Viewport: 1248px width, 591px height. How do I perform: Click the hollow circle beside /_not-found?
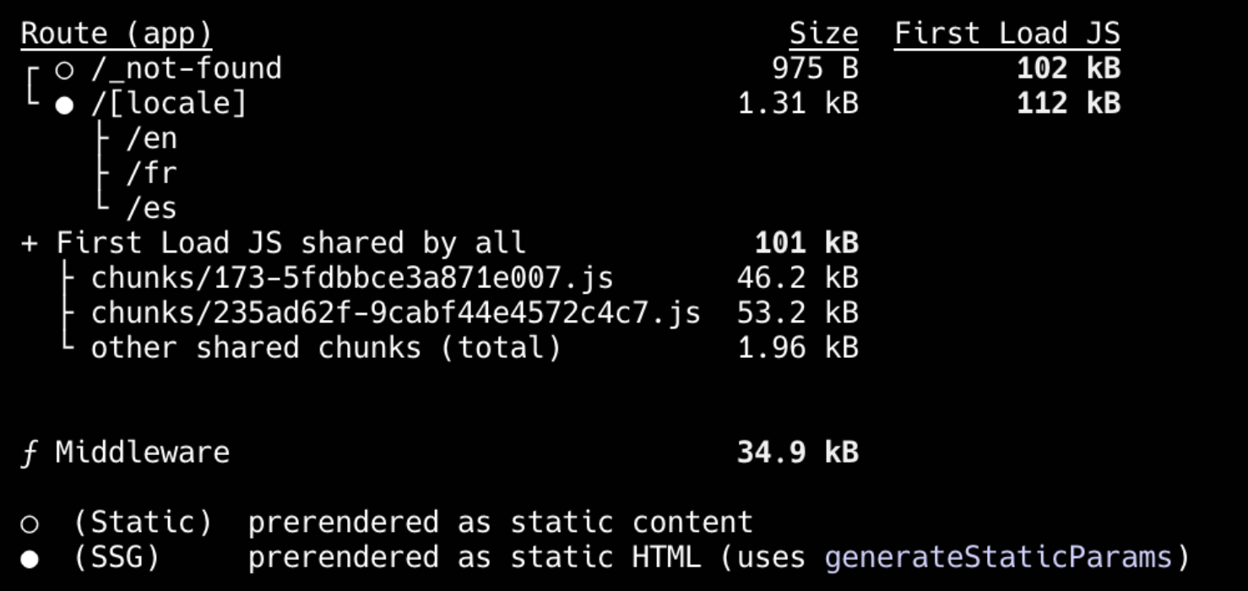[65, 70]
